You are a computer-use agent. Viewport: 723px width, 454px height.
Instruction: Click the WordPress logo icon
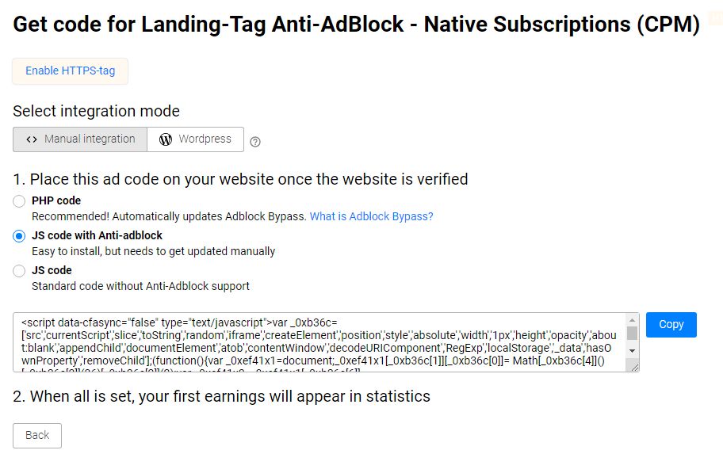(166, 139)
